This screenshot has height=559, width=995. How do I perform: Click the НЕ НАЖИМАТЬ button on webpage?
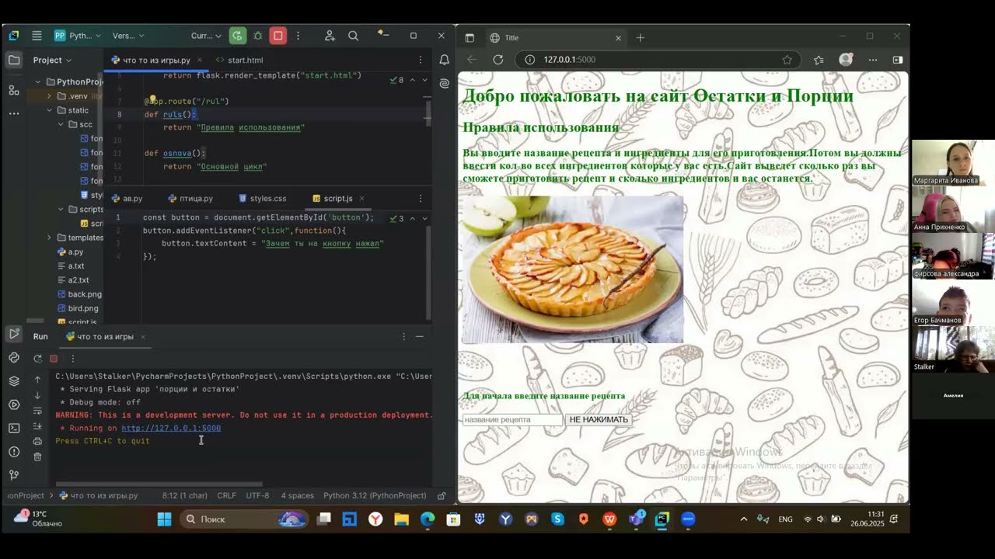tap(599, 419)
